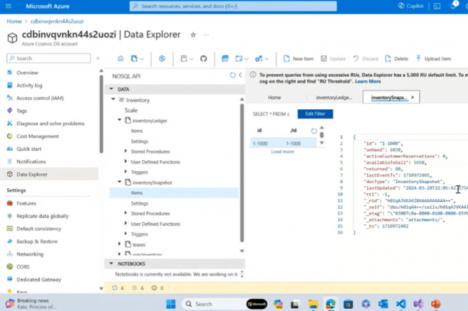This screenshot has height=311, width=468.
Task: Click the refresh status icon showing 6
Action: tap(114, 288)
